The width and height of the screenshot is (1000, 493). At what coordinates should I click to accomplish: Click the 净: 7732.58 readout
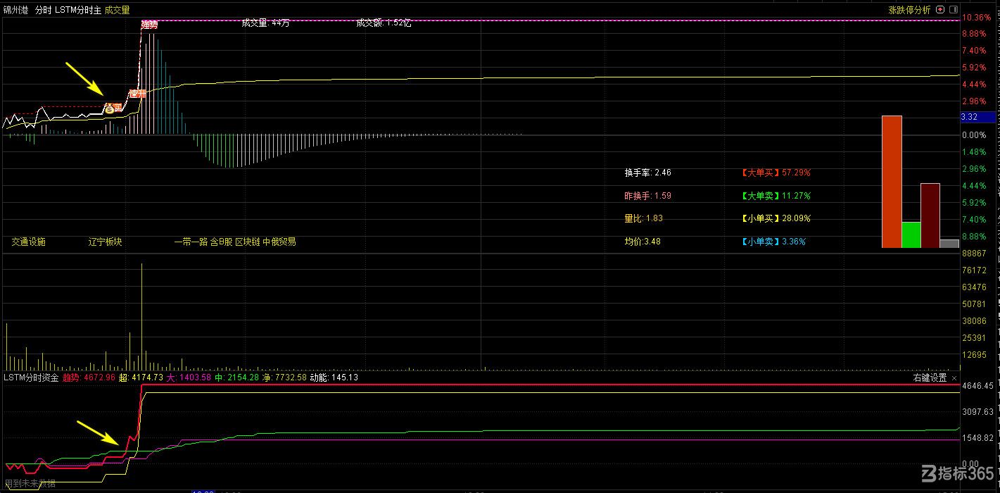(284, 378)
